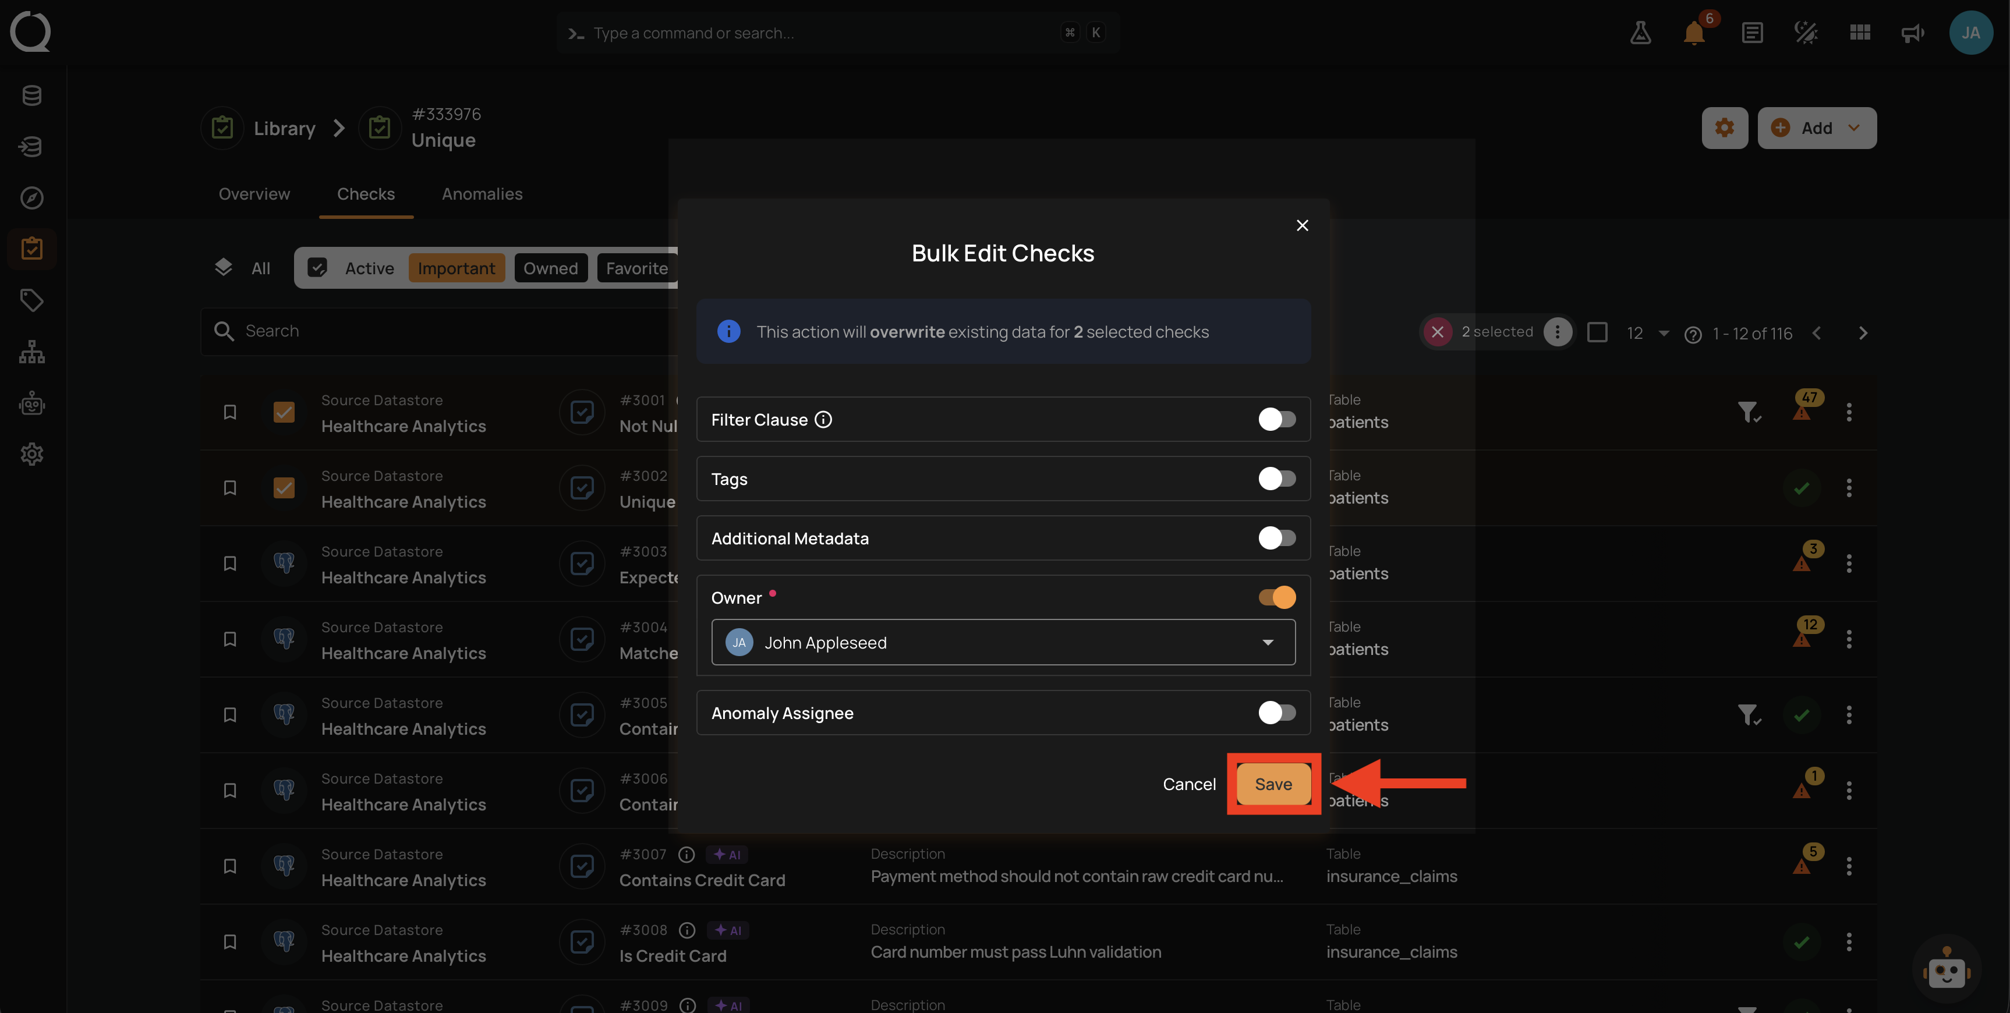Switch to the Anomalies tab
This screenshot has height=1013, width=2010.
pyautogui.click(x=482, y=194)
